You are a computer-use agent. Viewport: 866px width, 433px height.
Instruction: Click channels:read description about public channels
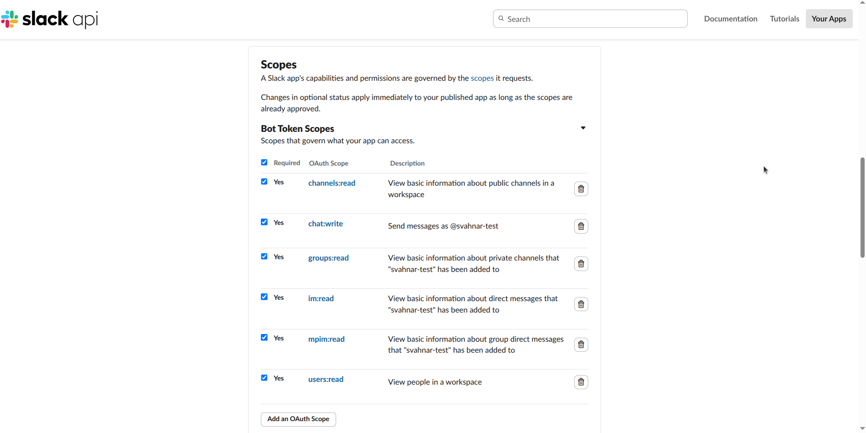pyautogui.click(x=471, y=189)
